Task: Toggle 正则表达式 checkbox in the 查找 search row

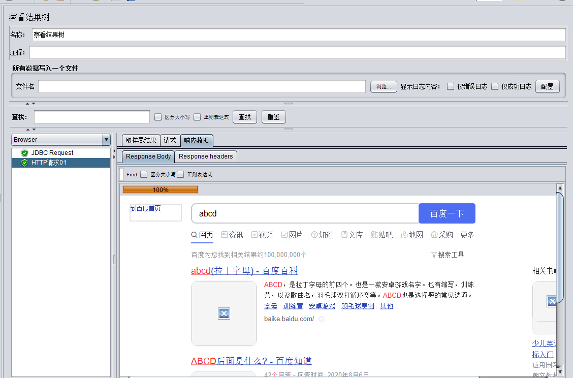Action: pos(197,117)
